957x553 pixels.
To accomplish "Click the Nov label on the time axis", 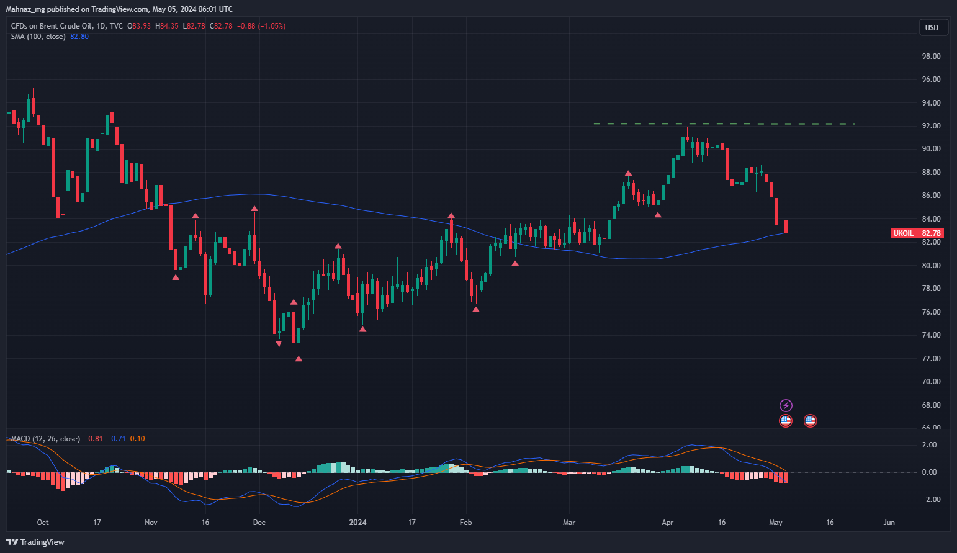I will pyautogui.click(x=151, y=523).
